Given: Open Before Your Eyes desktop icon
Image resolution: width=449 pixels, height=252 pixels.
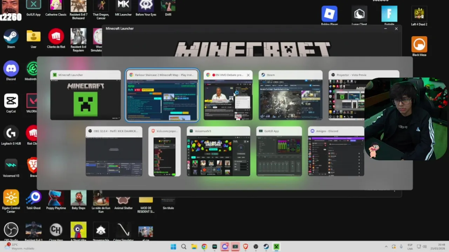Looking at the screenshot, I should (x=146, y=8).
